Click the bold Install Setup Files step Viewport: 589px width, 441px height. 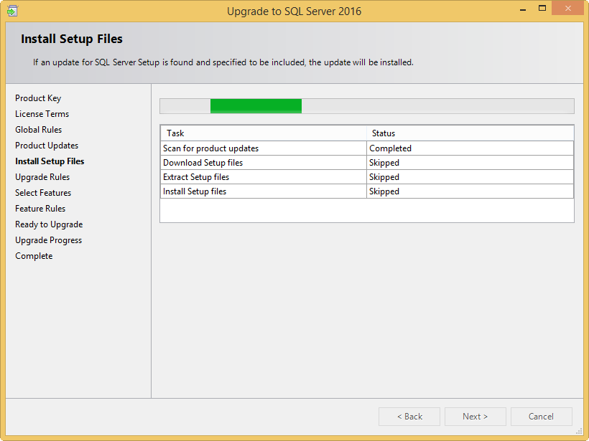click(x=50, y=161)
